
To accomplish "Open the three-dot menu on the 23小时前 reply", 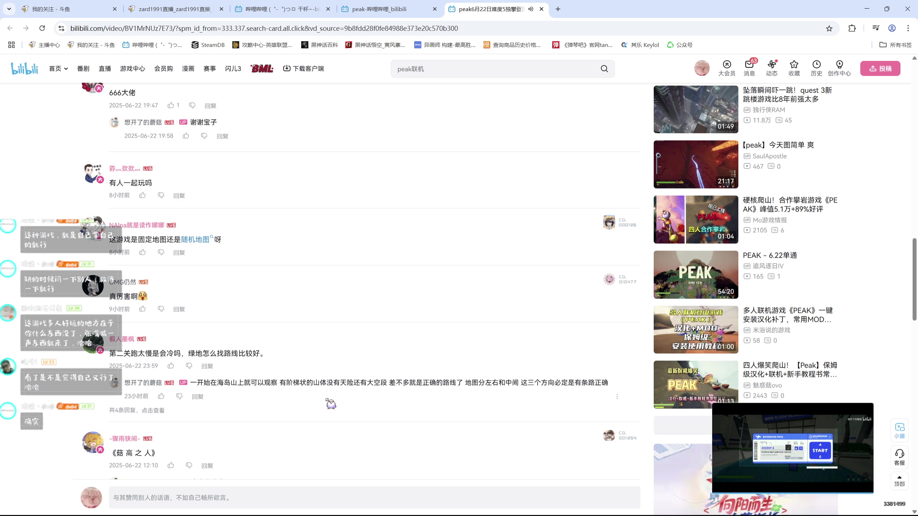I will (x=617, y=396).
